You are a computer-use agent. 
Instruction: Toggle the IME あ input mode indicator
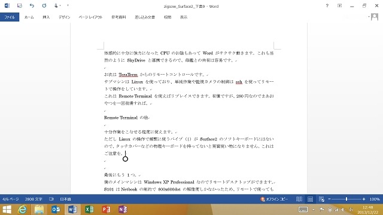coord(351,210)
